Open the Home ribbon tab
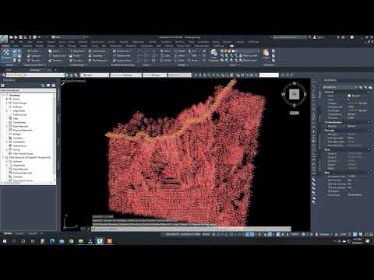 [5, 46]
